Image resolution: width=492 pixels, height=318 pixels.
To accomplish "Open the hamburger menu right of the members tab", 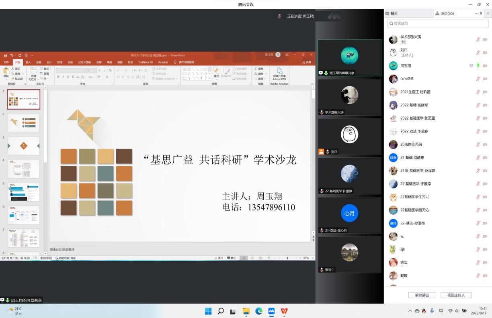I will 488,13.
